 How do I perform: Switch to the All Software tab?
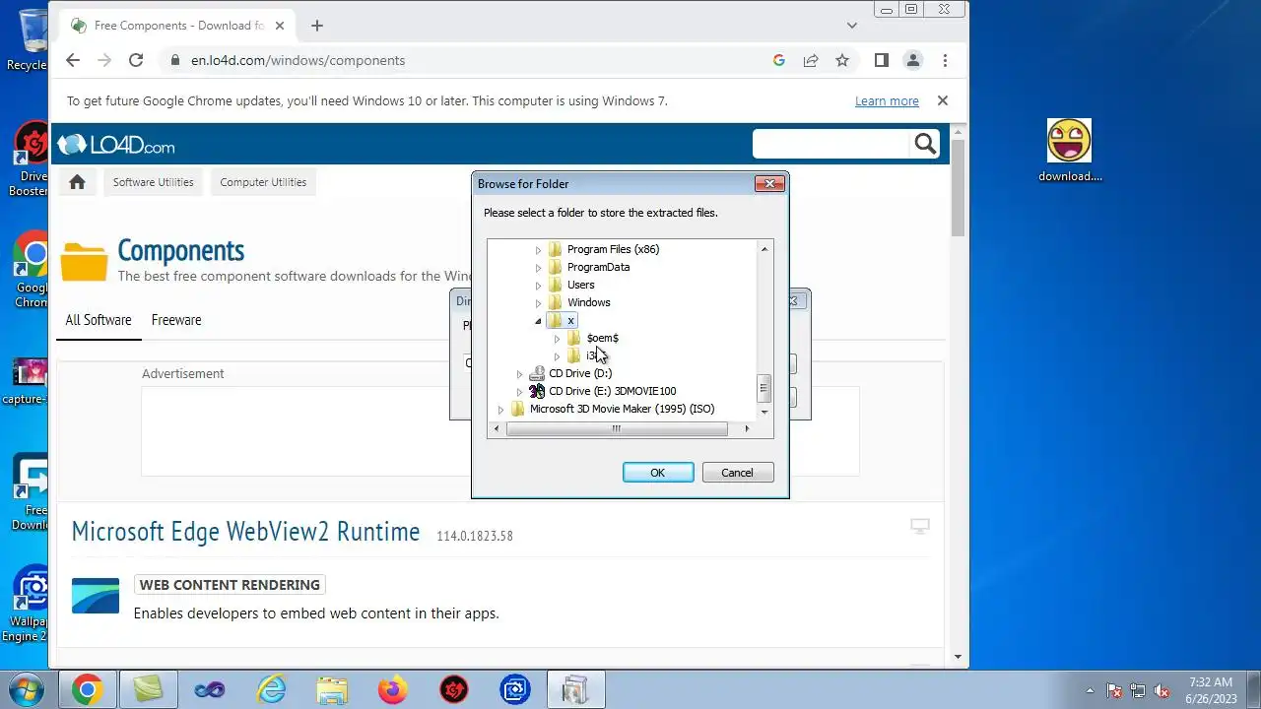pos(99,320)
